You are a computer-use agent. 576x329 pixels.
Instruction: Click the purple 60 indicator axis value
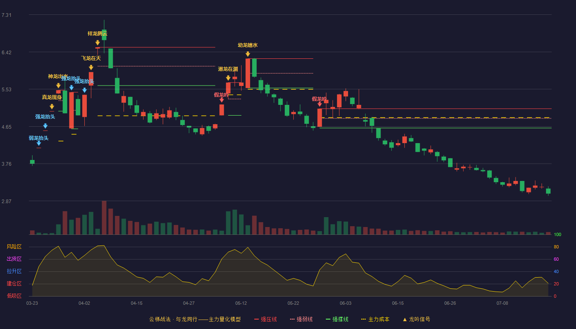tap(556, 259)
